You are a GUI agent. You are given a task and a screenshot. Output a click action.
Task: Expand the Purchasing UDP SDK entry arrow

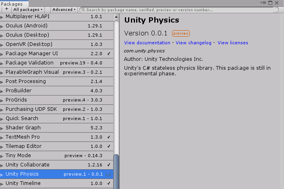(2, 110)
